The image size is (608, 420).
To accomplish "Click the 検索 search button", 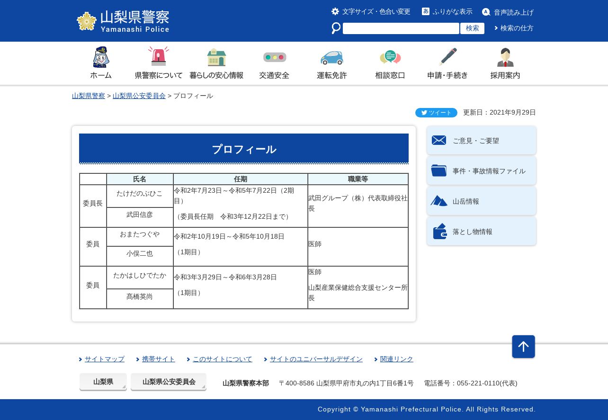I will coord(472,28).
